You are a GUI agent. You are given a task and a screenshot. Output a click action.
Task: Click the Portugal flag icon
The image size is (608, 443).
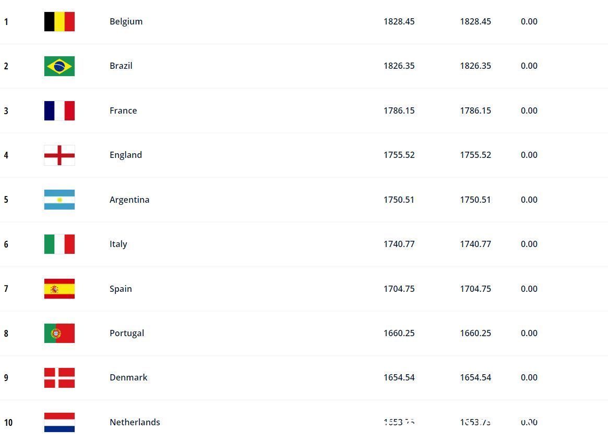[x=59, y=333]
